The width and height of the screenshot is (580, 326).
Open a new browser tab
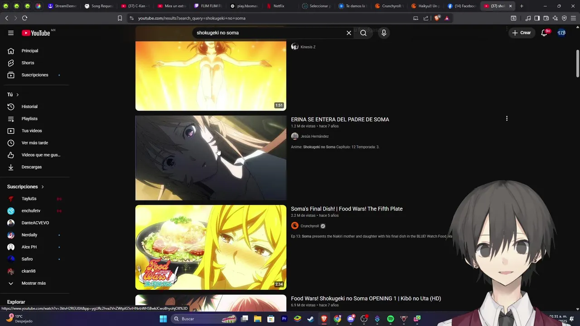(x=522, y=6)
